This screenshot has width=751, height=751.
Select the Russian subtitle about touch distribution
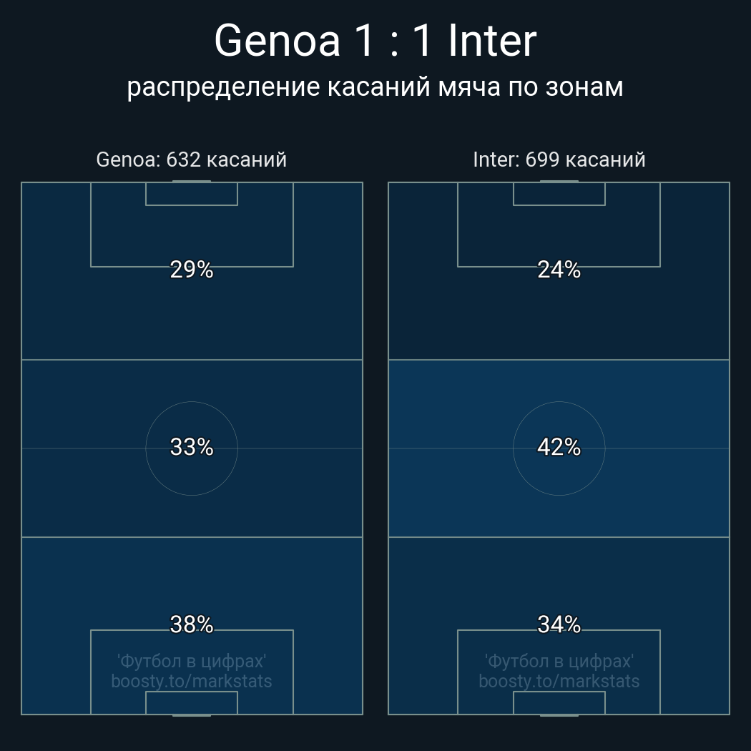coord(375,87)
